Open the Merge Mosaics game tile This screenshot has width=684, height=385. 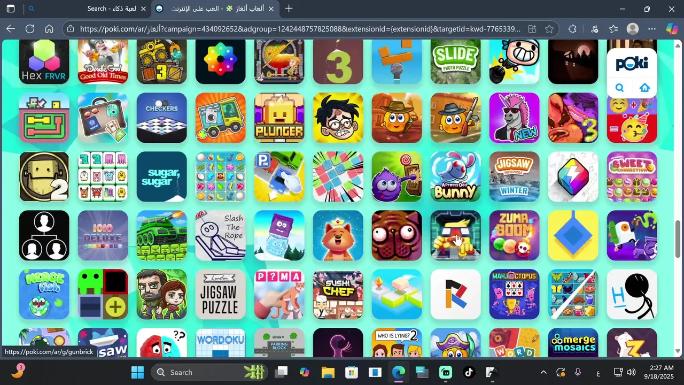[x=573, y=343]
